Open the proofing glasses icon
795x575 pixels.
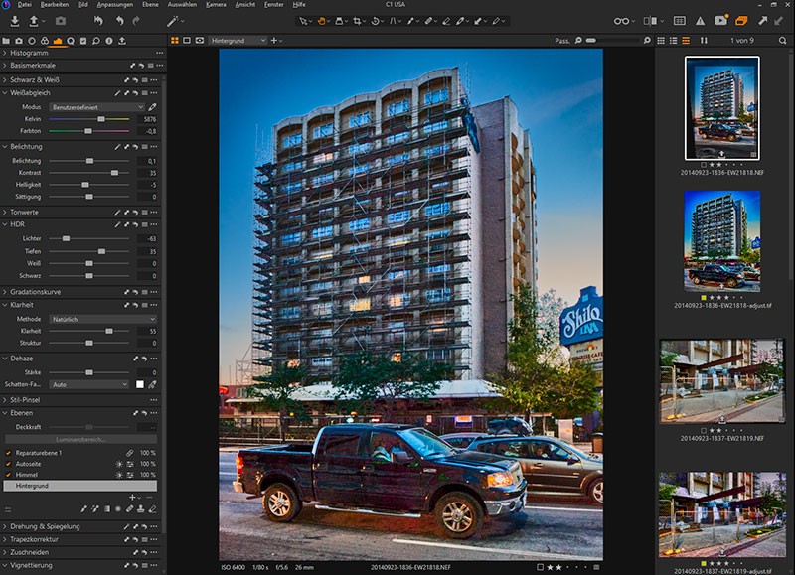tap(621, 21)
